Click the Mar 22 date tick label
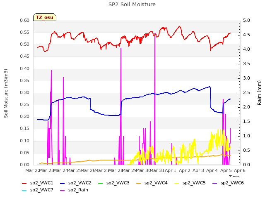265x198 pixels. pyautogui.click(x=32, y=170)
